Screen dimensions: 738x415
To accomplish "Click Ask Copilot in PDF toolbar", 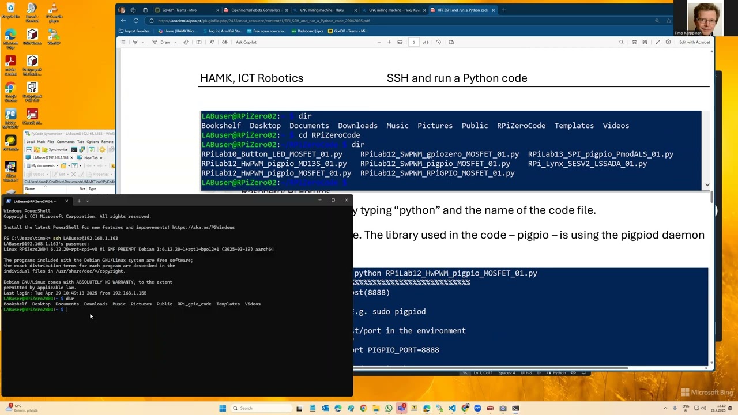I will (246, 42).
